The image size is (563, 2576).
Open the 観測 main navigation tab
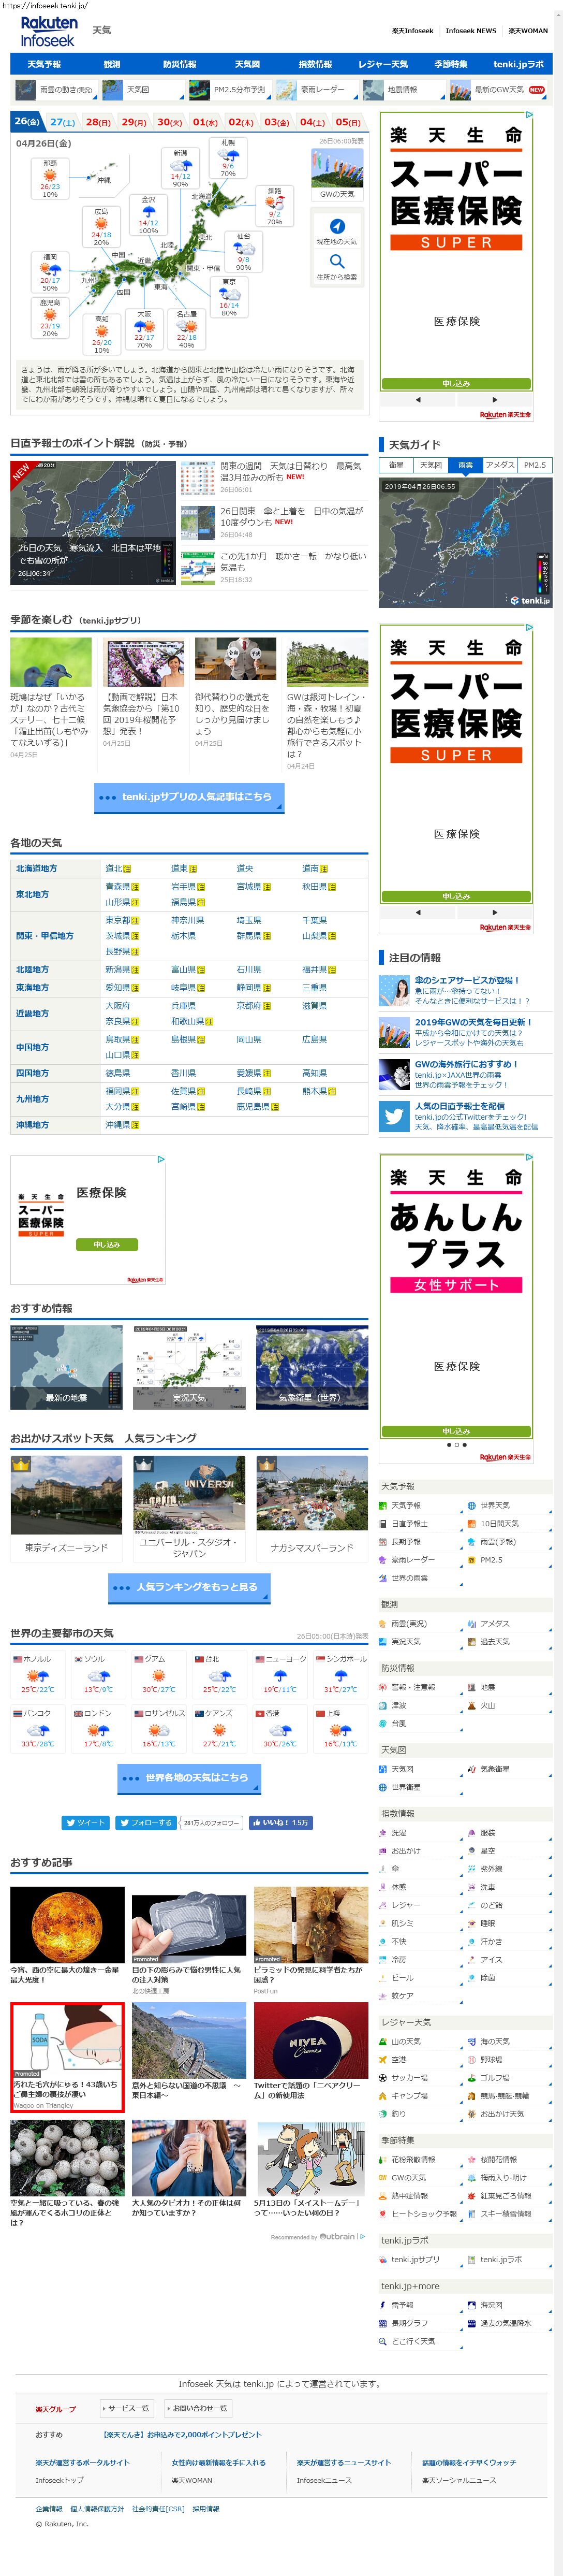click(x=112, y=64)
